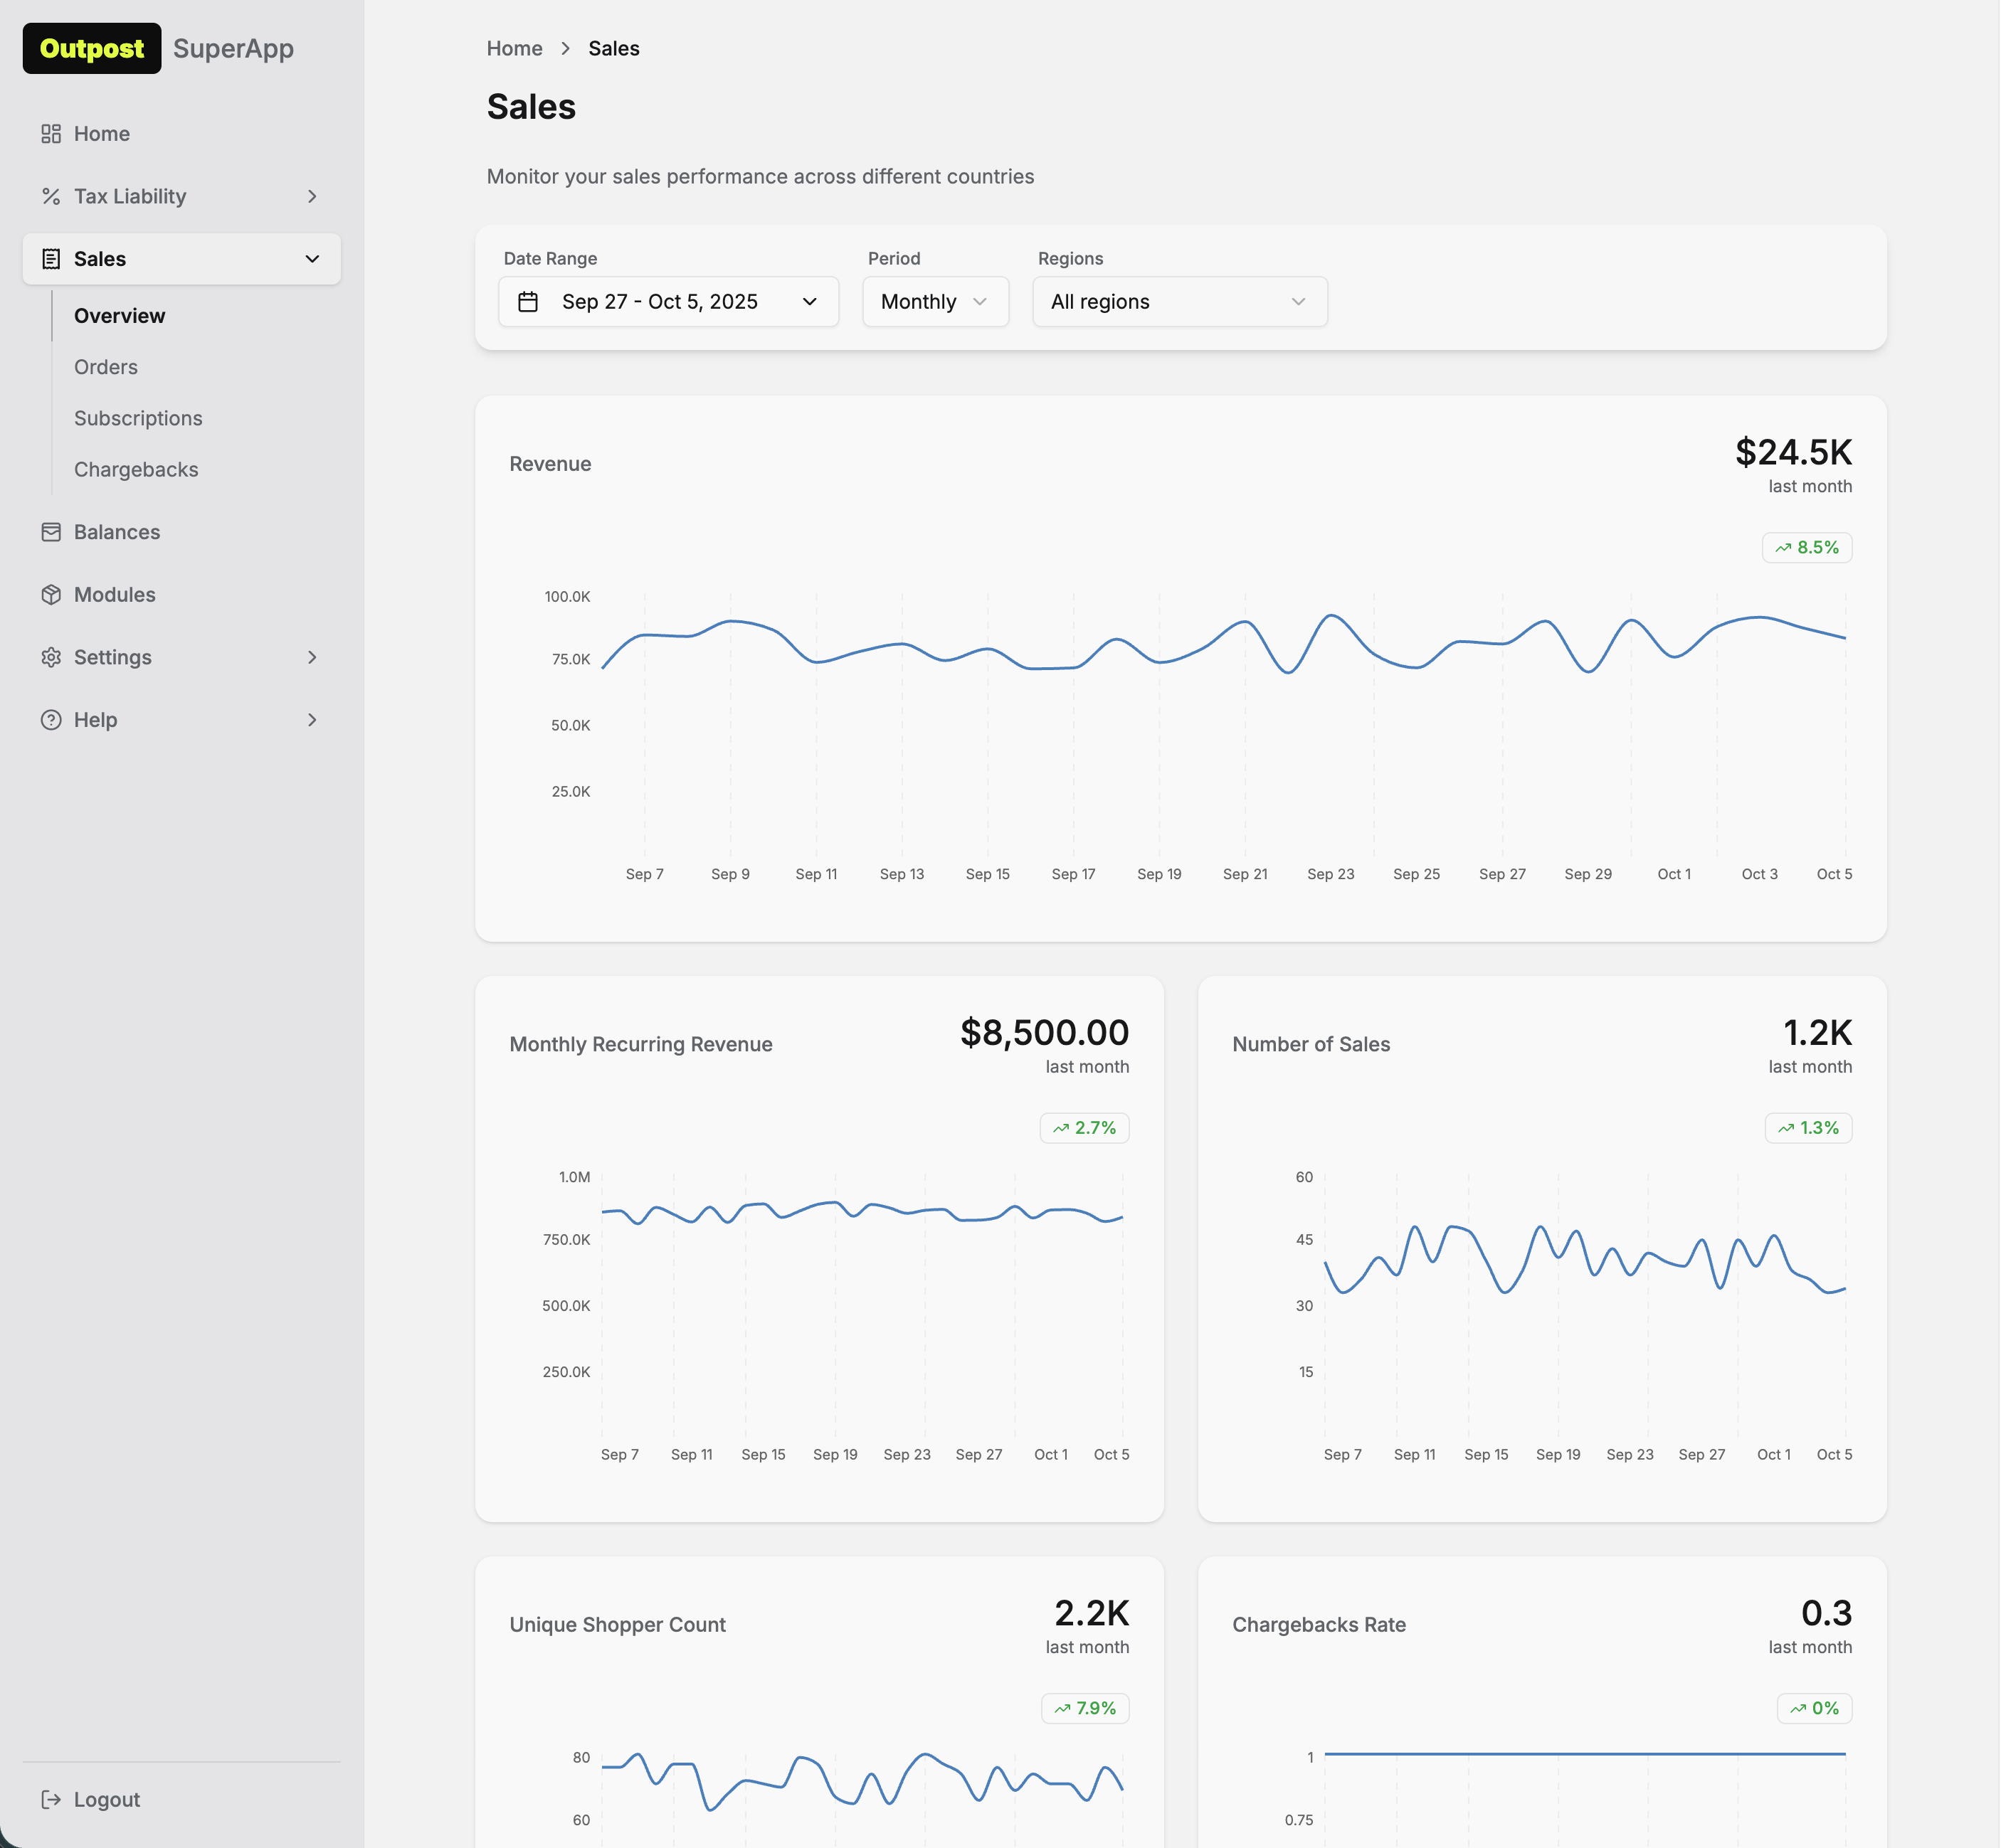This screenshot has width=2001, height=1848.
Task: Click the Logout arrow icon
Action: point(51,1799)
